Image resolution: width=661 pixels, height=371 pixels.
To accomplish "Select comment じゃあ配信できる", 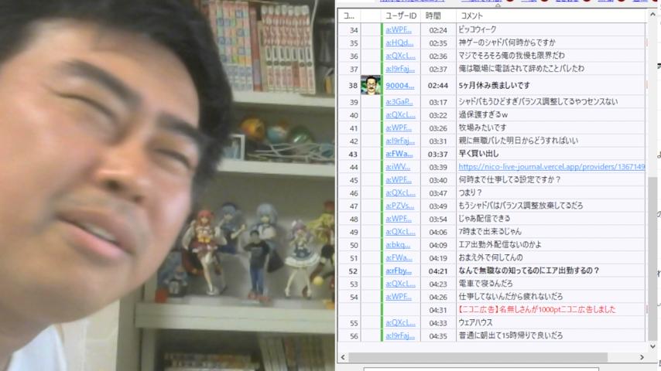I will [x=485, y=219].
